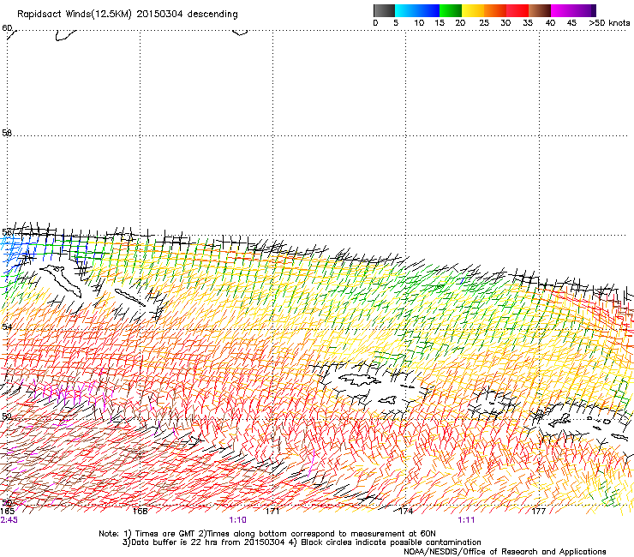Click the purple time label '2:45'
The height and width of the screenshot is (557, 634).
(9, 520)
